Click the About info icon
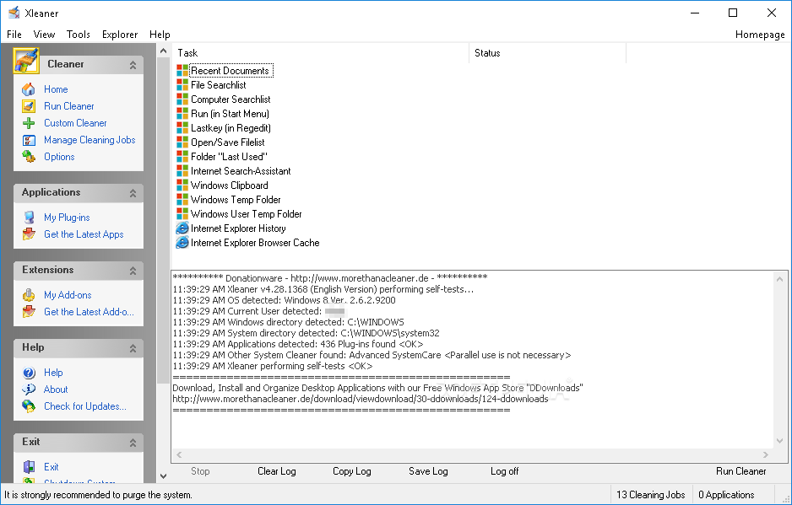The height and width of the screenshot is (505, 792). coord(29,389)
